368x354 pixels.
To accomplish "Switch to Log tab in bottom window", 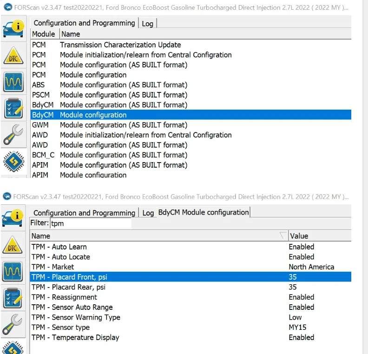I will [148, 213].
